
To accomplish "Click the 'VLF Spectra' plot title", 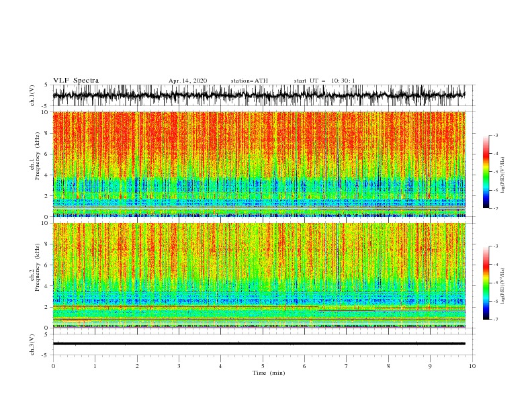I will [76, 81].
